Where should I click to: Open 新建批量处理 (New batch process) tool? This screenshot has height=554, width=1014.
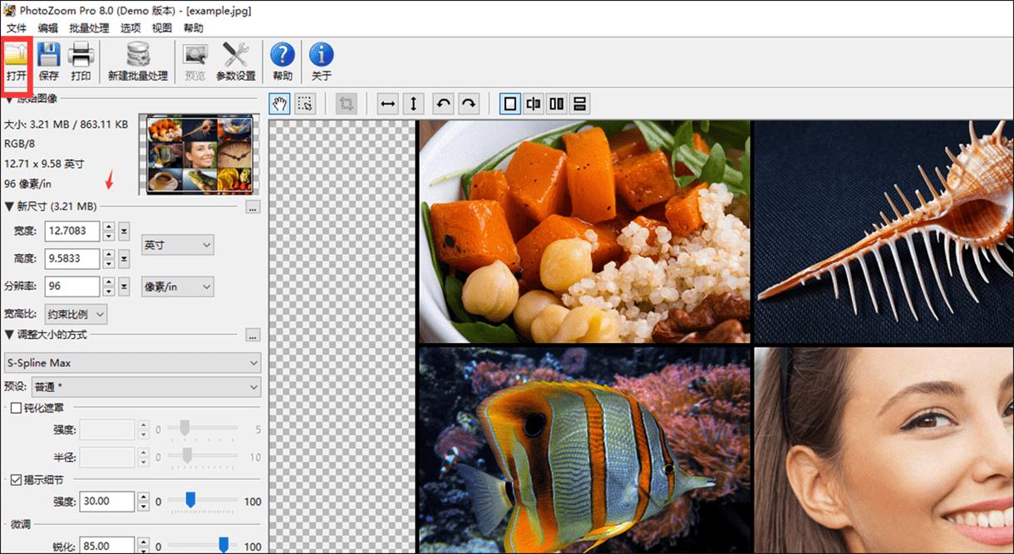137,61
